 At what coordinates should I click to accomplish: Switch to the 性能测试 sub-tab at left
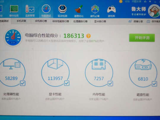click(4, 21)
